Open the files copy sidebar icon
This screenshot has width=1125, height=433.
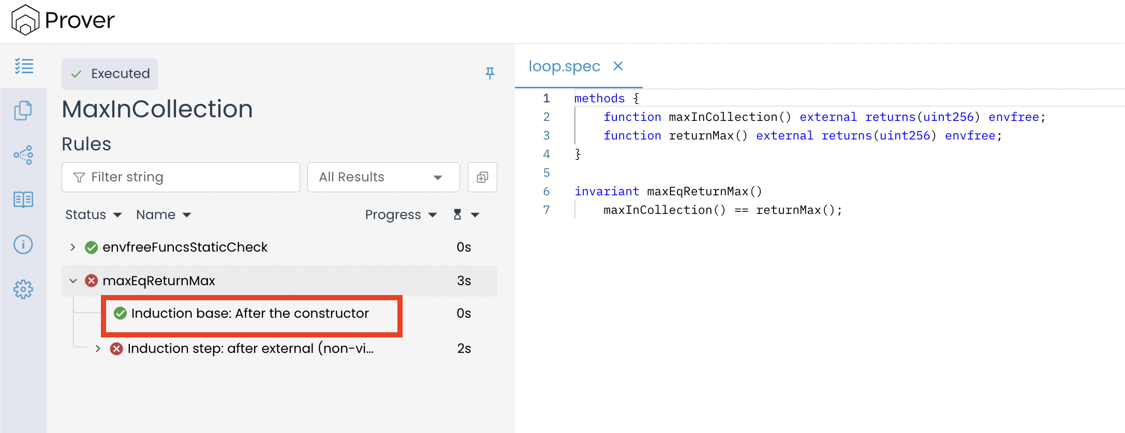(x=23, y=111)
